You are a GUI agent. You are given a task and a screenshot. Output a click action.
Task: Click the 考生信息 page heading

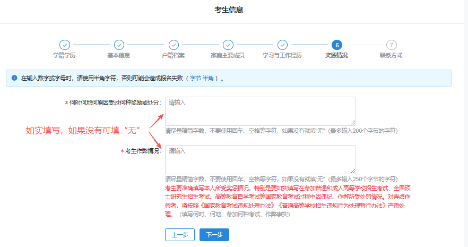(229, 10)
